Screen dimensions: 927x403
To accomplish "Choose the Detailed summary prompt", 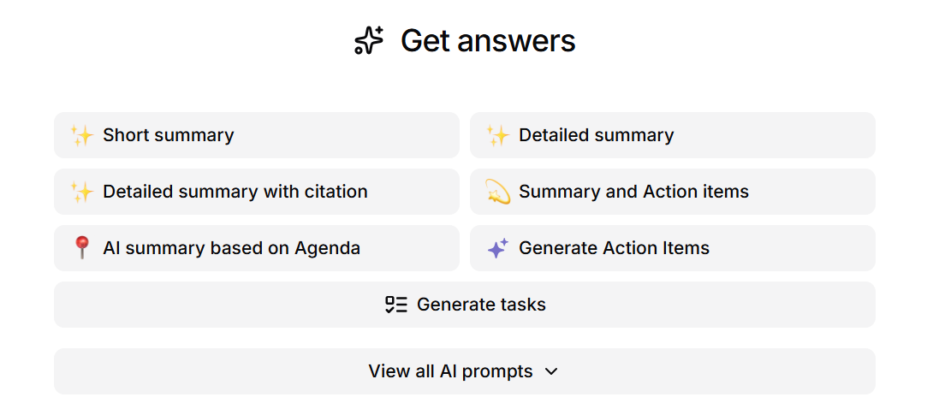I will 673,135.
